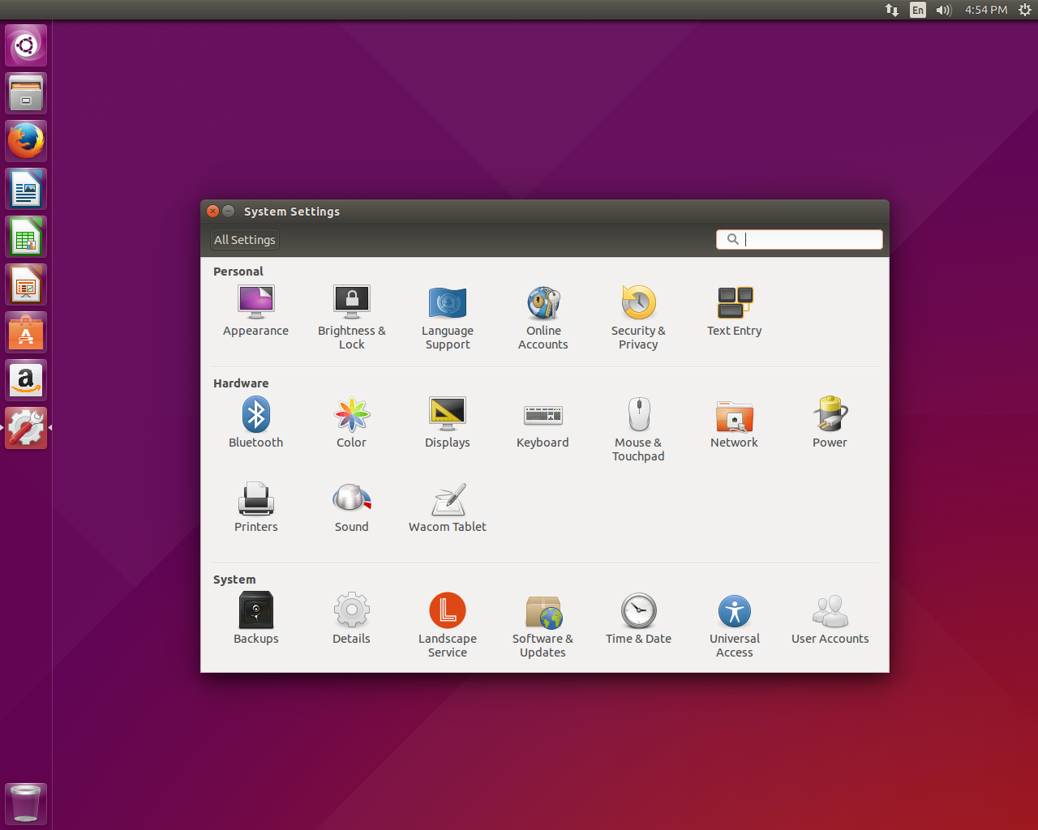Open Time & Date settings

[638, 619]
